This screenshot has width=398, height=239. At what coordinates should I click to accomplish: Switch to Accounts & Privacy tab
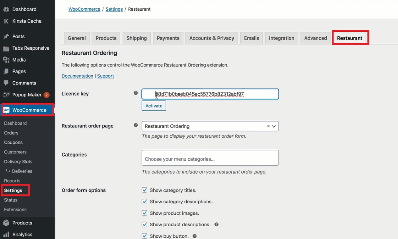[212, 38]
